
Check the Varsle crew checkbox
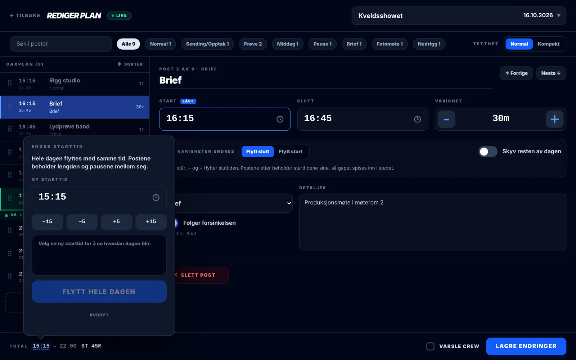430,346
